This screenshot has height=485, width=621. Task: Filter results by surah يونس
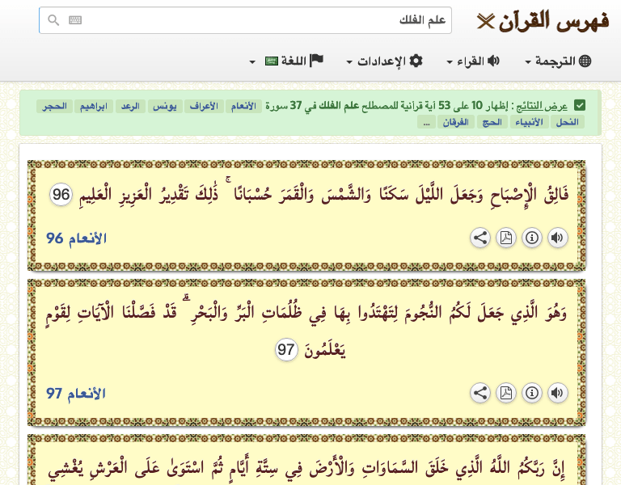162,106
